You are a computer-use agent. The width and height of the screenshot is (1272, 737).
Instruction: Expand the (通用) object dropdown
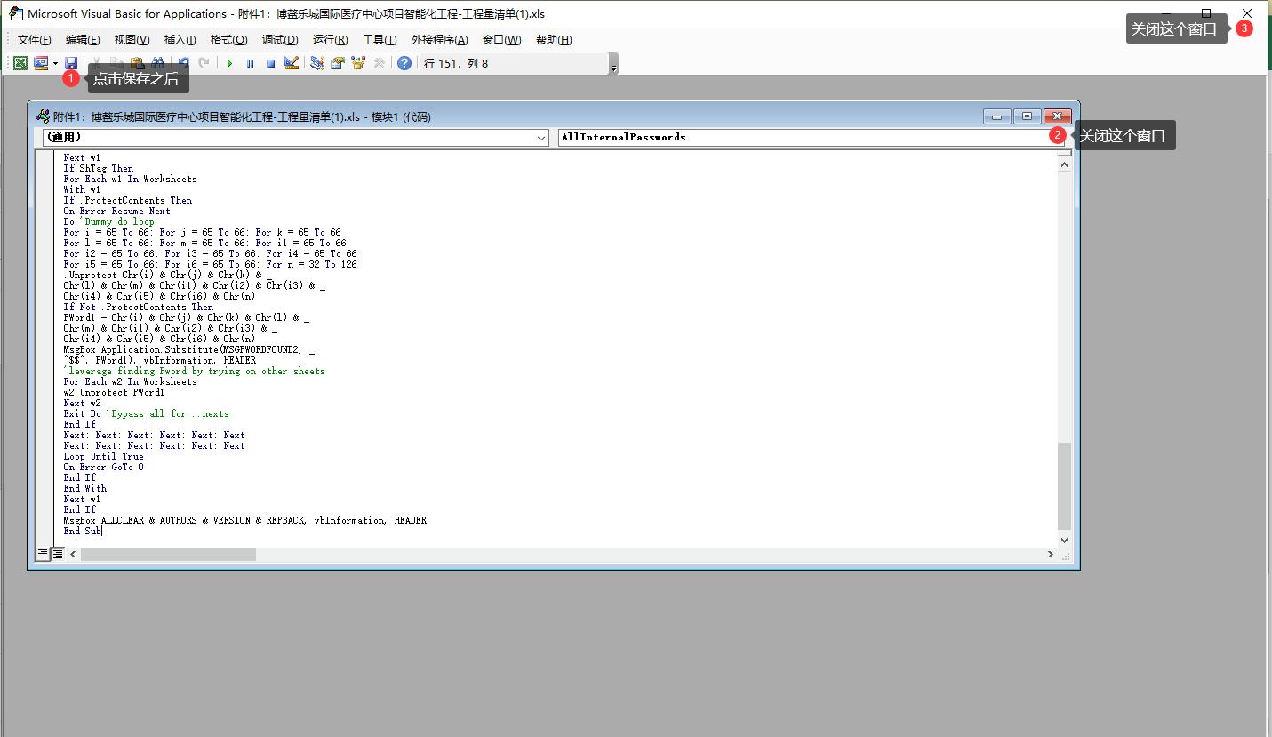(541, 138)
